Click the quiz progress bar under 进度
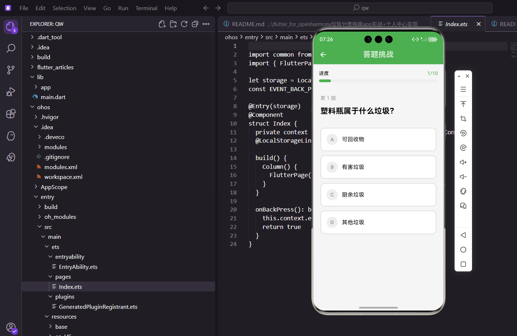The width and height of the screenshot is (517, 336). pyautogui.click(x=378, y=81)
